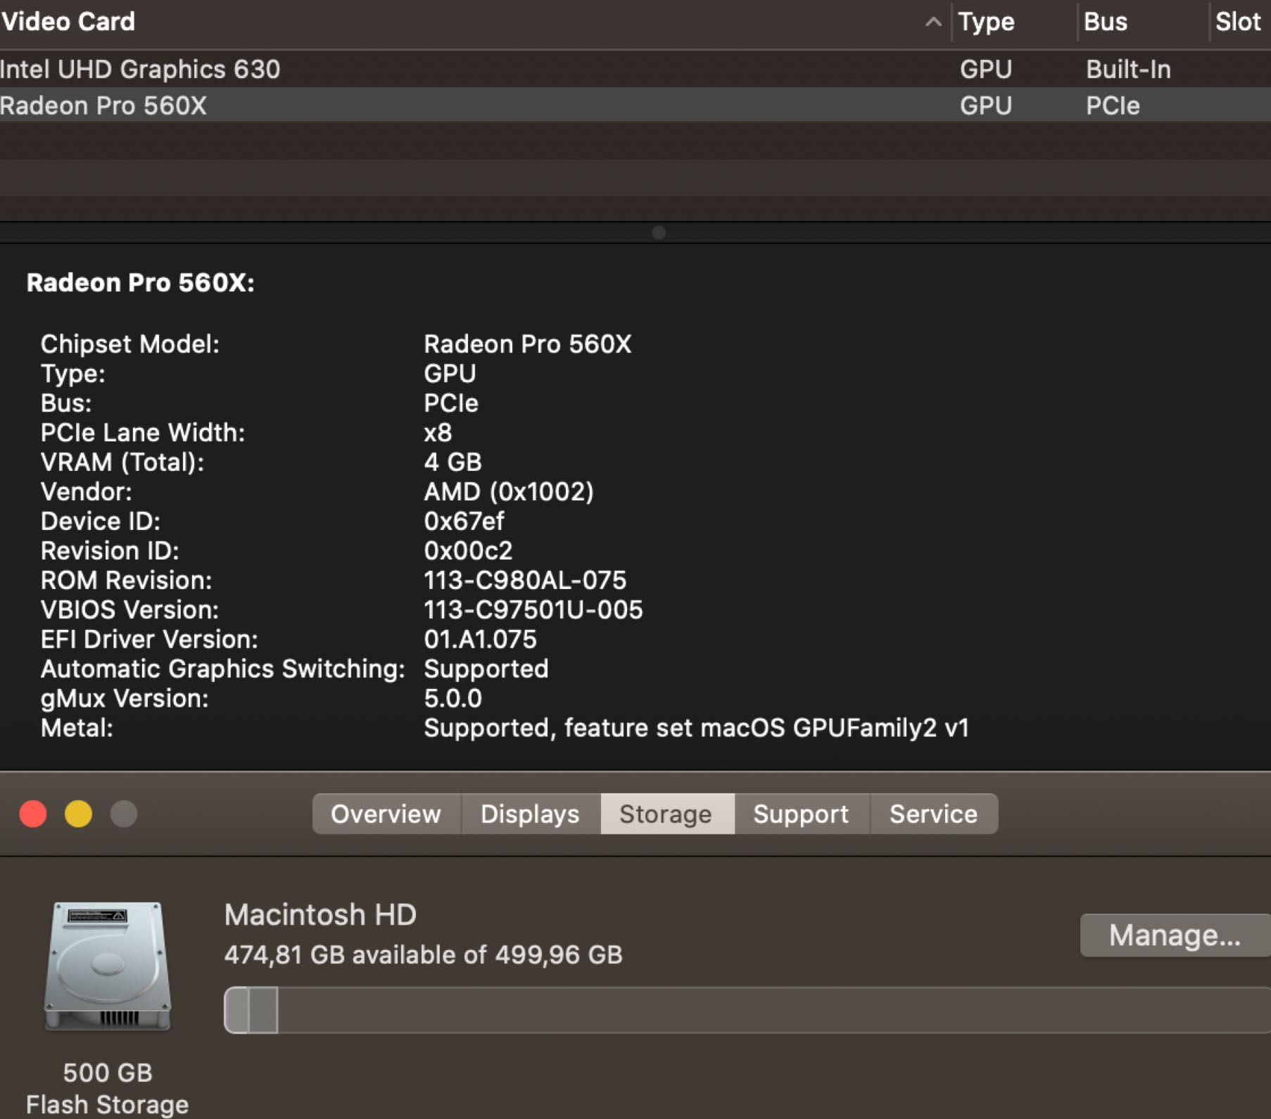Click Automatic Graphics Switching value Supported
Image resolution: width=1271 pixels, height=1119 pixels.
[486, 669]
